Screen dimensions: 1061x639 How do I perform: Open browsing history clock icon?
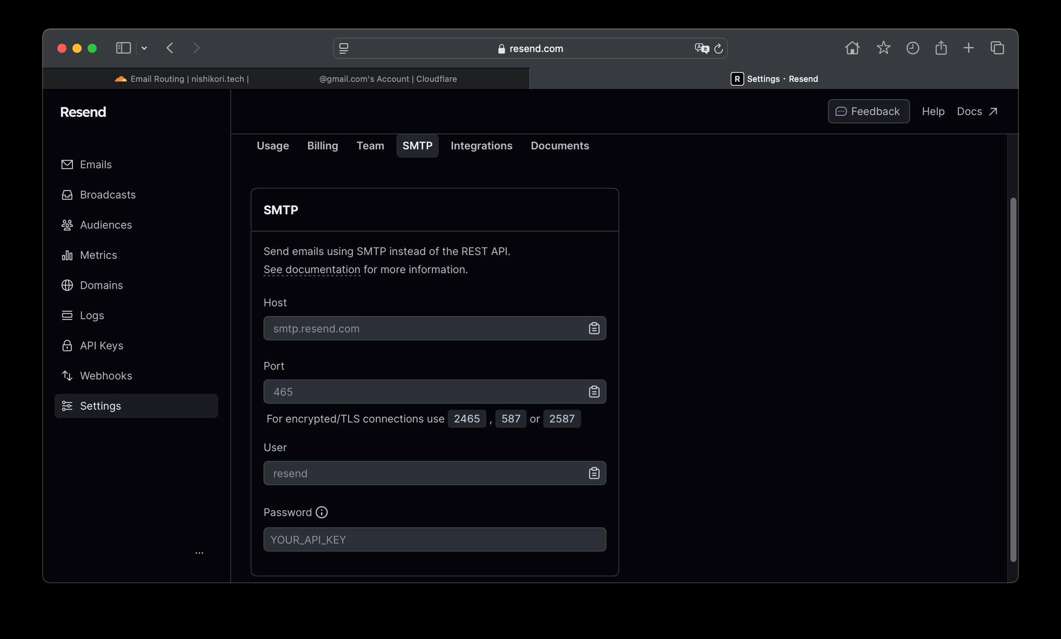tap(913, 48)
